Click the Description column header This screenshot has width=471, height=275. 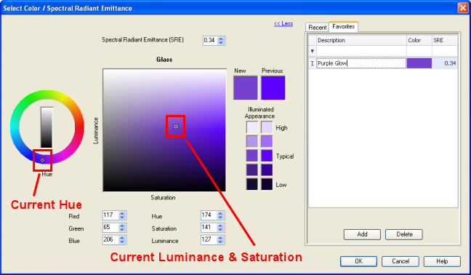[361, 40]
